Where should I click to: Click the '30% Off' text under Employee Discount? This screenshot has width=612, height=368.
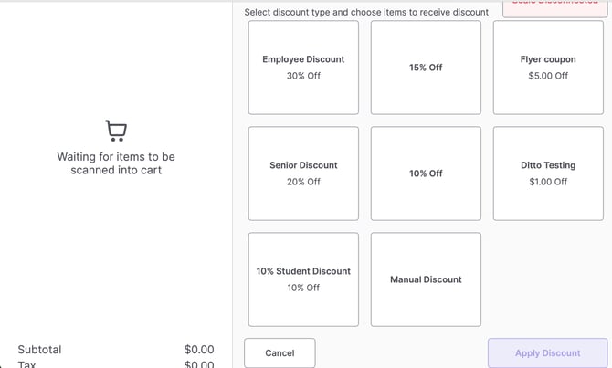(x=303, y=76)
